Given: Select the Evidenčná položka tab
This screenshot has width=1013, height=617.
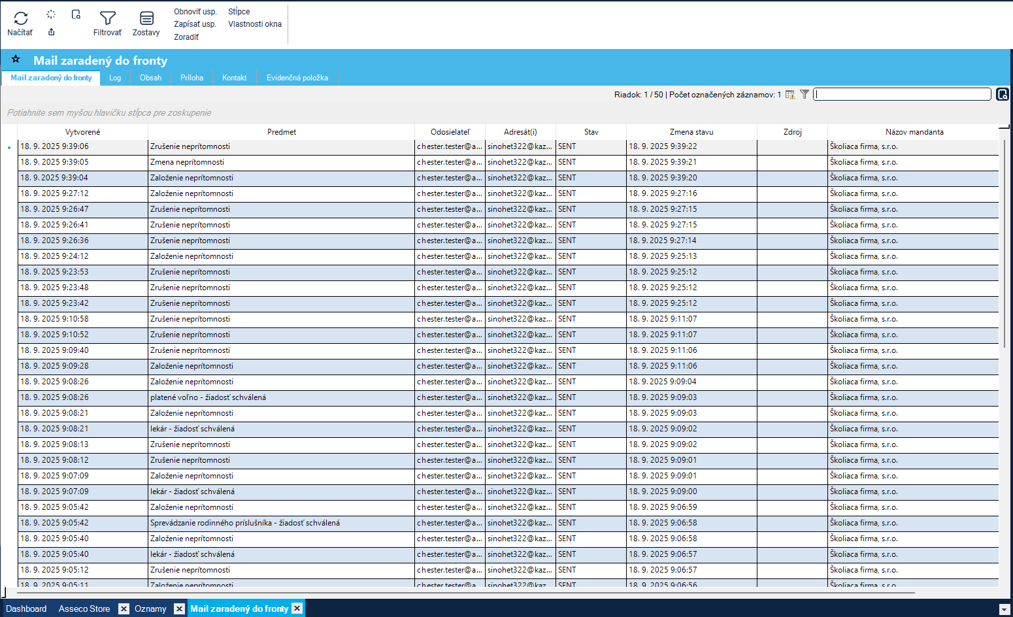Looking at the screenshot, I should (297, 78).
